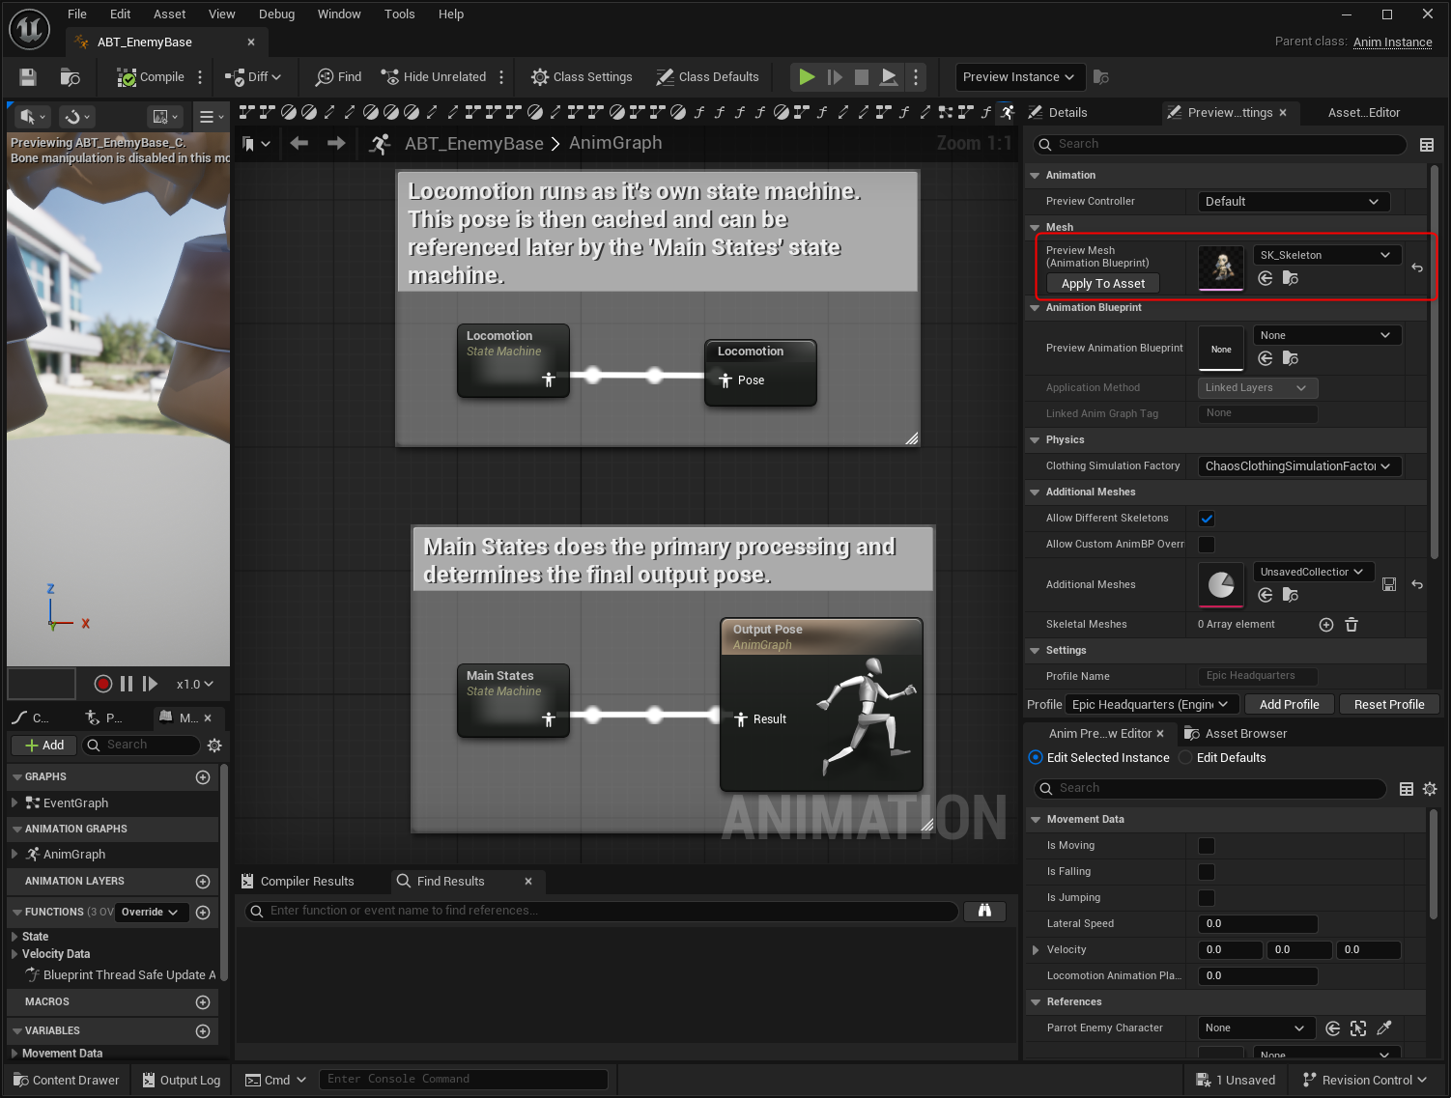Pause the preview animation playback
Image resolution: width=1451 pixels, height=1098 pixels.
pyautogui.click(x=127, y=684)
